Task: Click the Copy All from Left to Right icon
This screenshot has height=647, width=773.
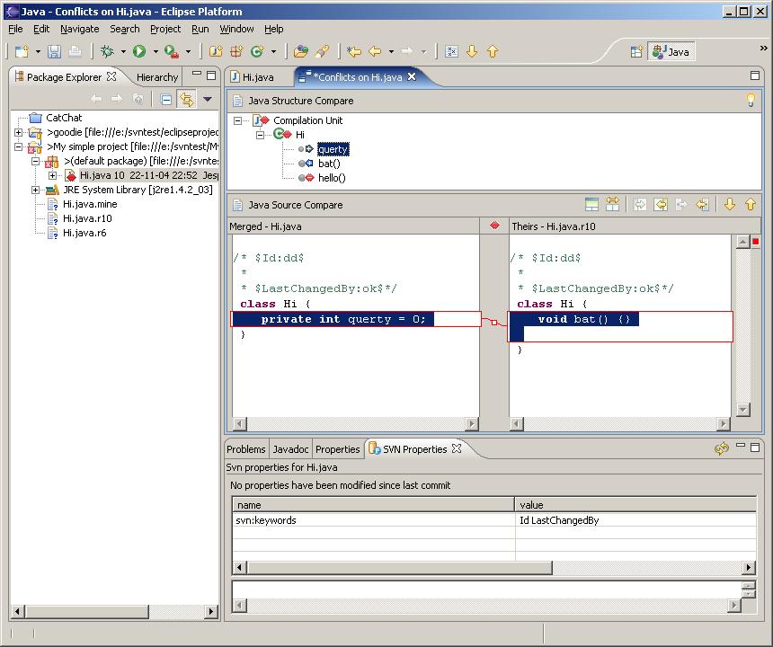Action: point(640,204)
